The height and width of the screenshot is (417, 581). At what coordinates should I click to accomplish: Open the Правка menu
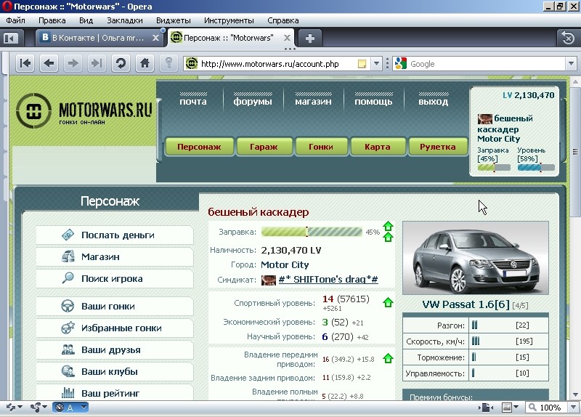point(52,20)
